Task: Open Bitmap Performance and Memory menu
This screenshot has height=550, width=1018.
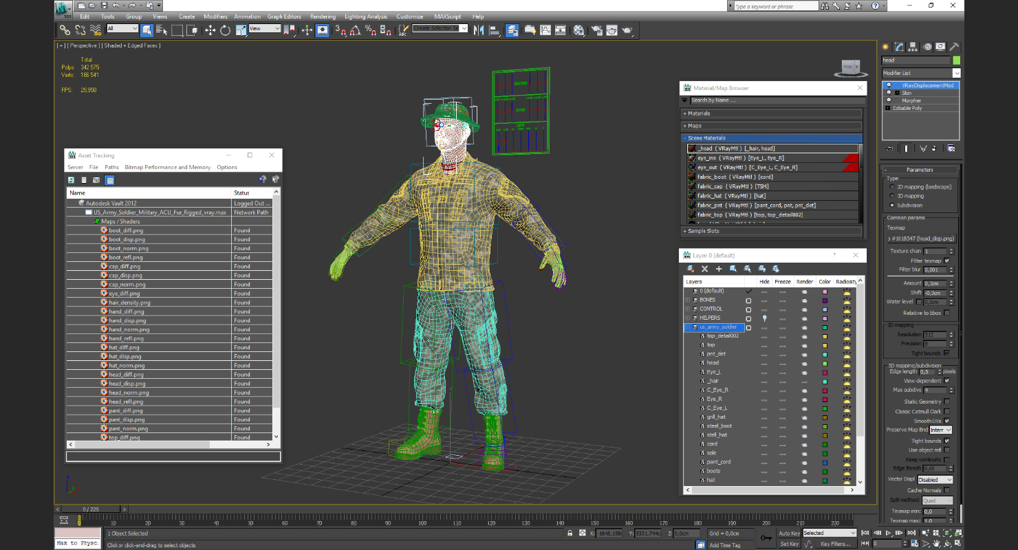Action: (168, 167)
